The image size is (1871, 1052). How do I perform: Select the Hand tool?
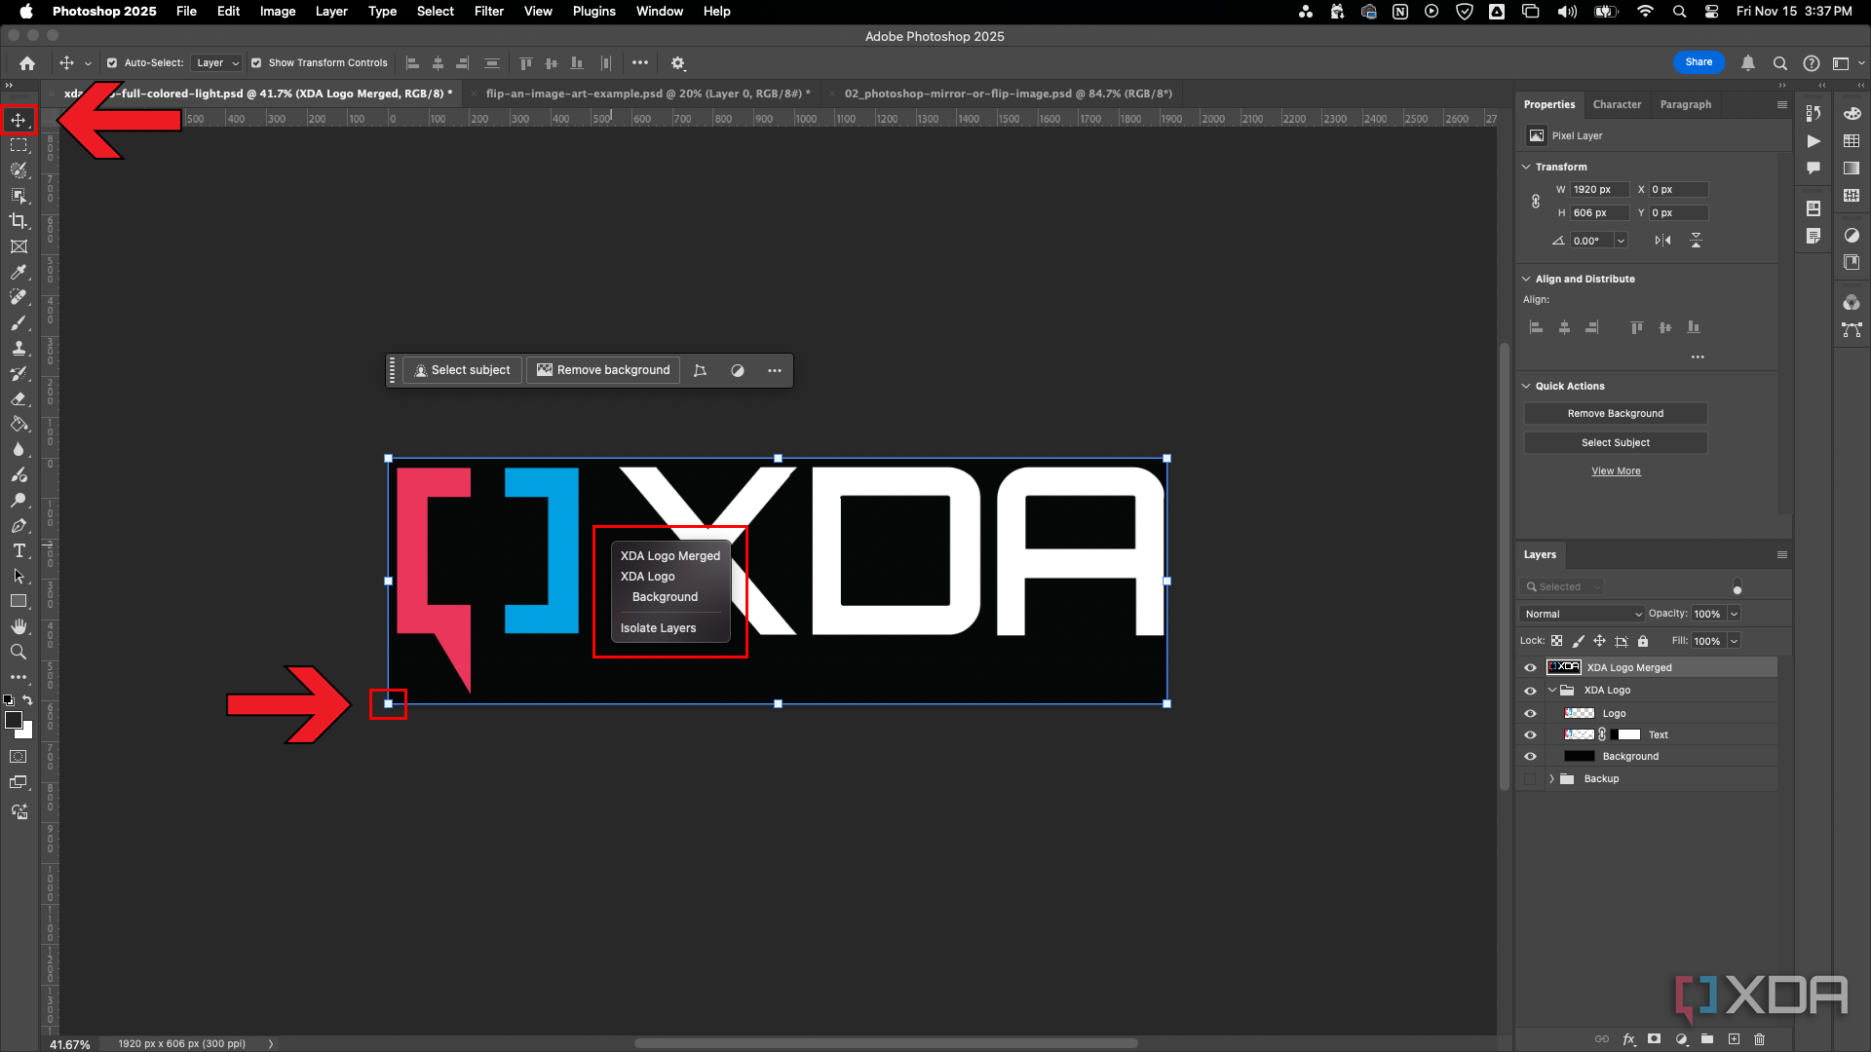[19, 626]
